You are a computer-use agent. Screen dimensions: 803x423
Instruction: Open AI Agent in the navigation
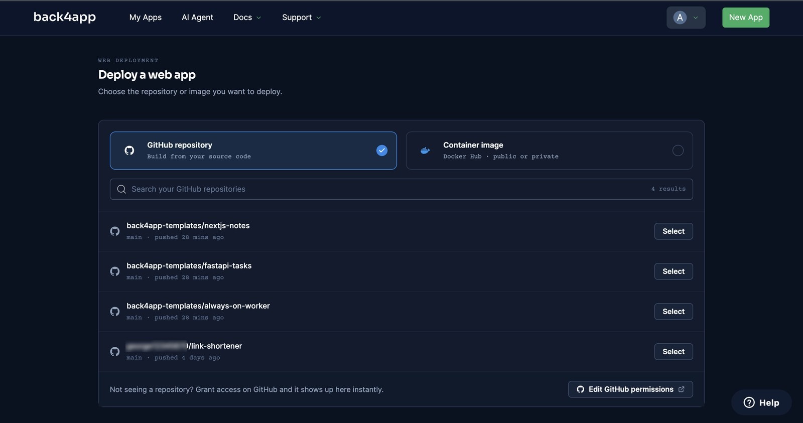tap(197, 18)
